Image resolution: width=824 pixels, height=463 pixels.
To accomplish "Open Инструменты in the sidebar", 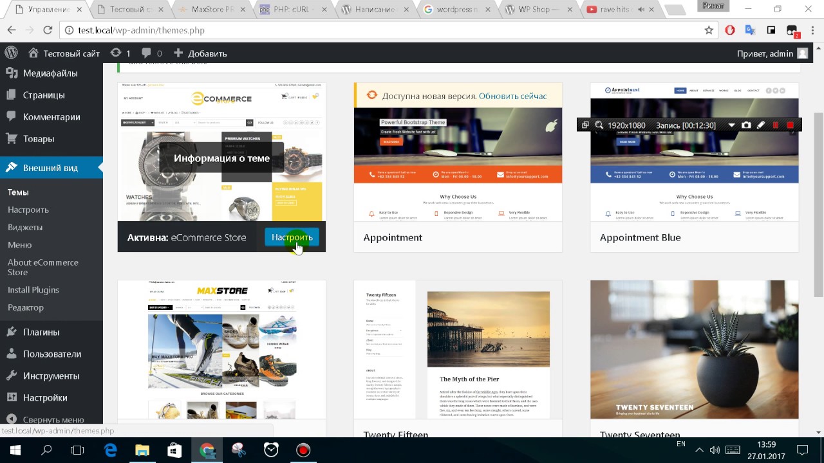I will point(51,376).
